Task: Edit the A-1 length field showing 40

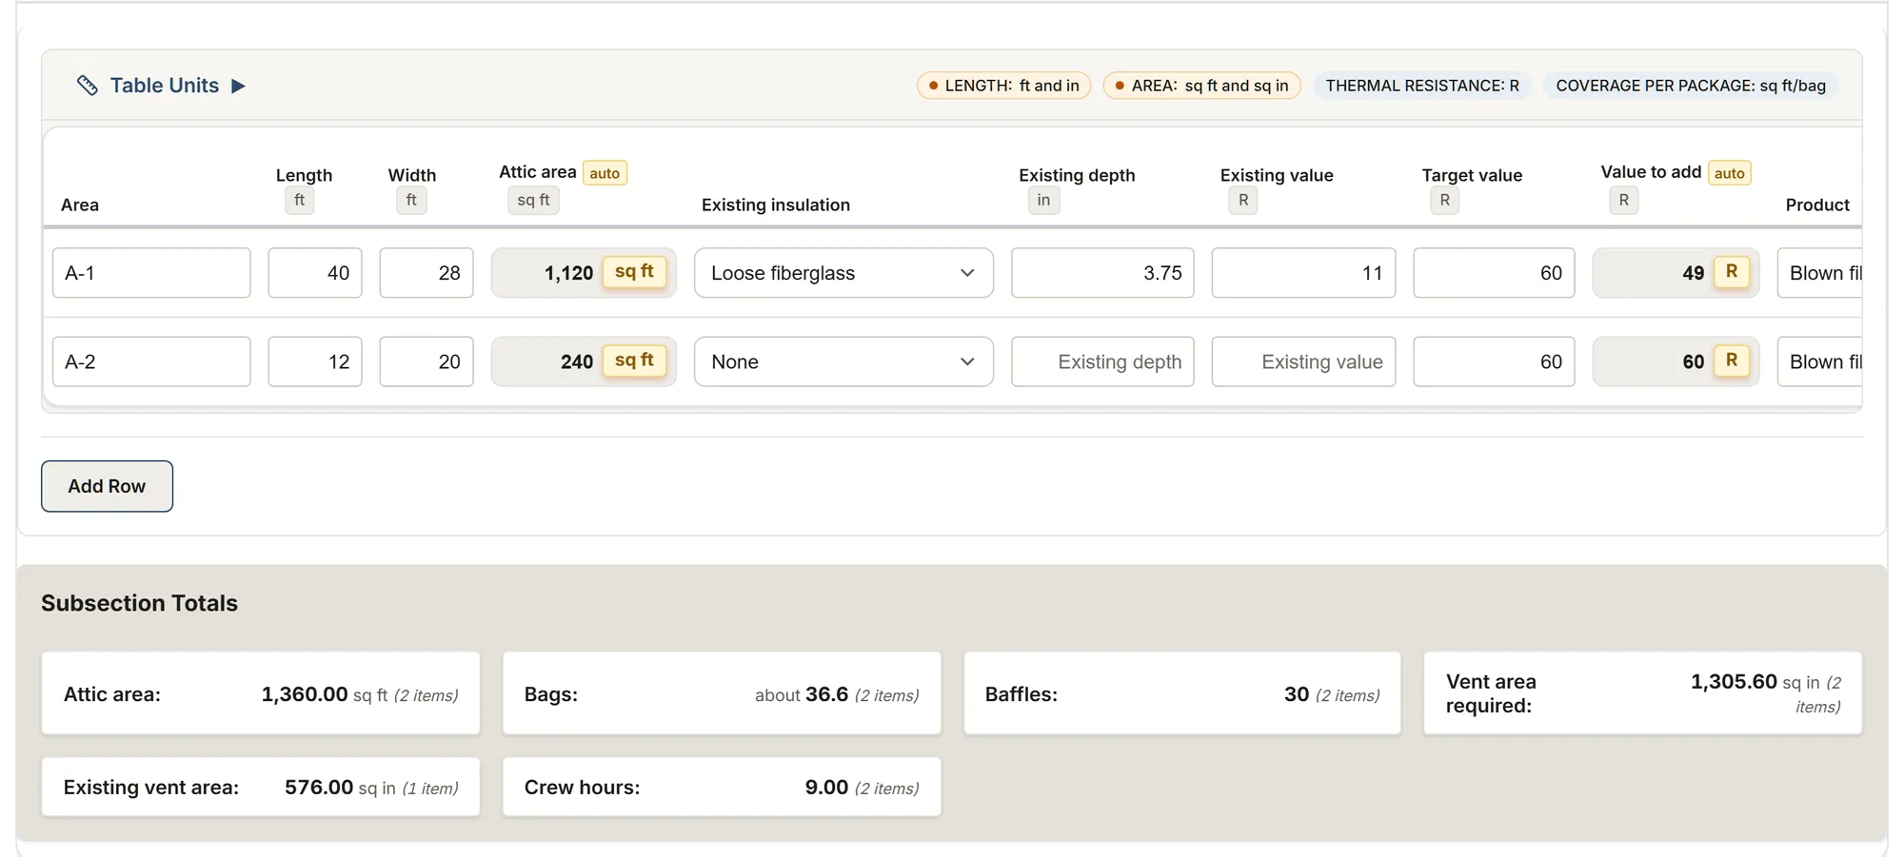Action: pyautogui.click(x=315, y=273)
